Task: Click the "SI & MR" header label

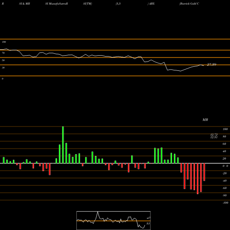Action: tap(24, 4)
